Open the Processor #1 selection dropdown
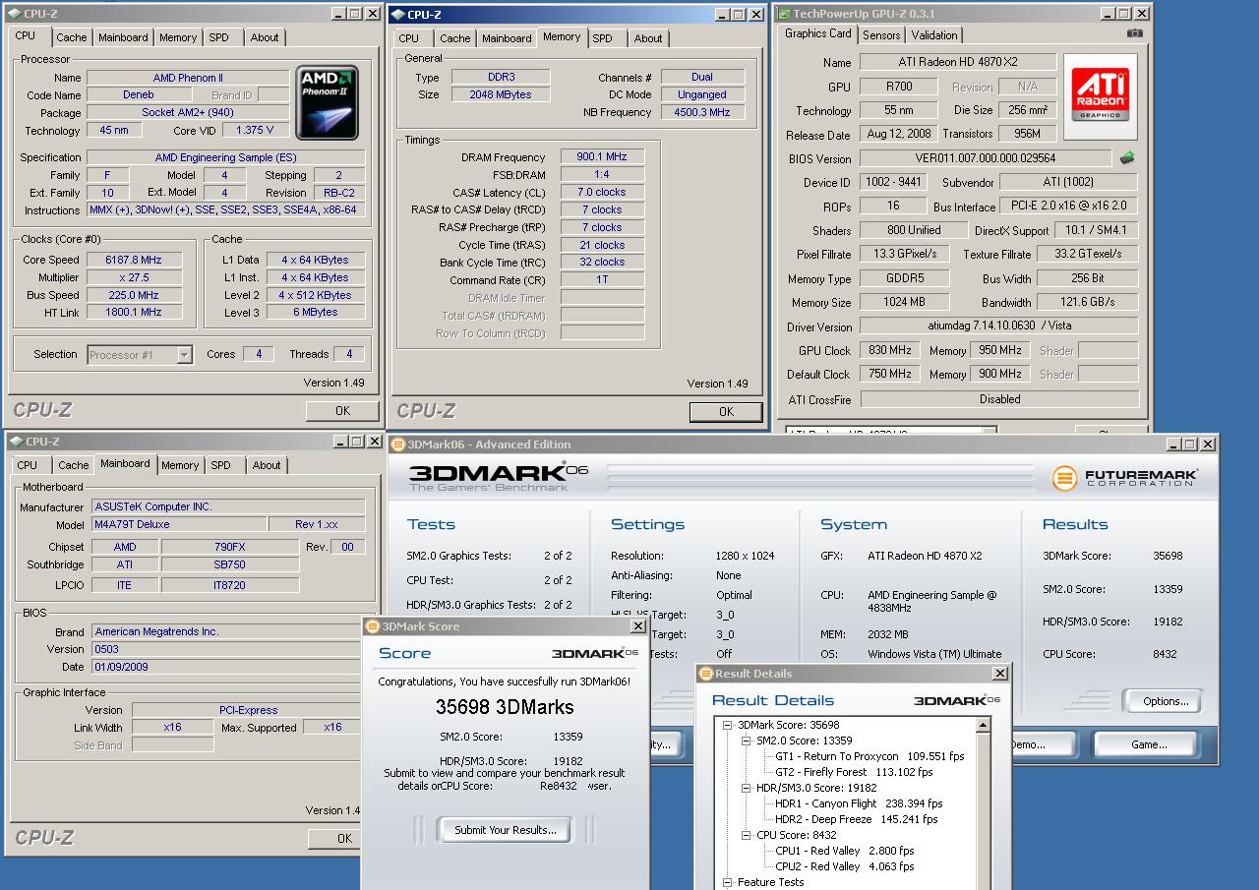Screen dimensions: 1259x890 pyautogui.click(x=185, y=355)
